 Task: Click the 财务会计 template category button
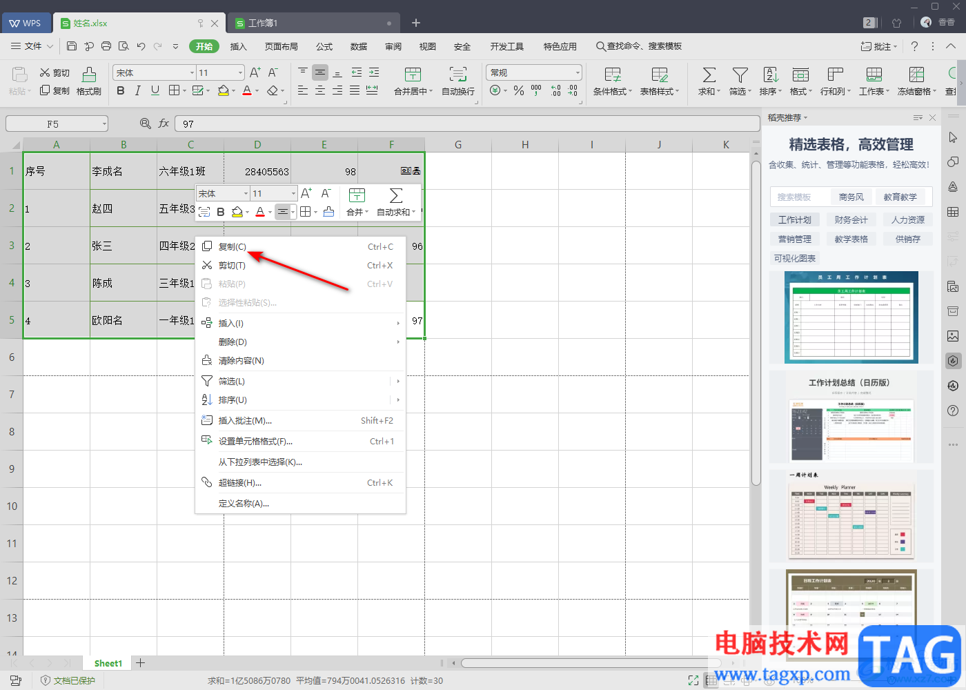click(851, 219)
